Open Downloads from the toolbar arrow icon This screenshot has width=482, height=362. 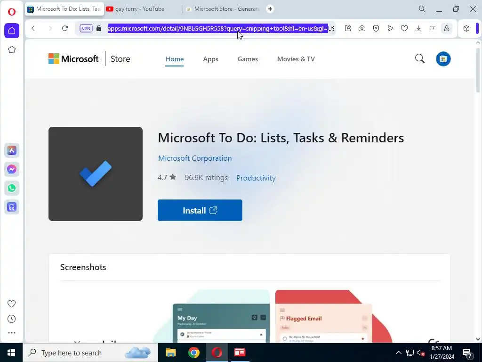[x=418, y=28]
